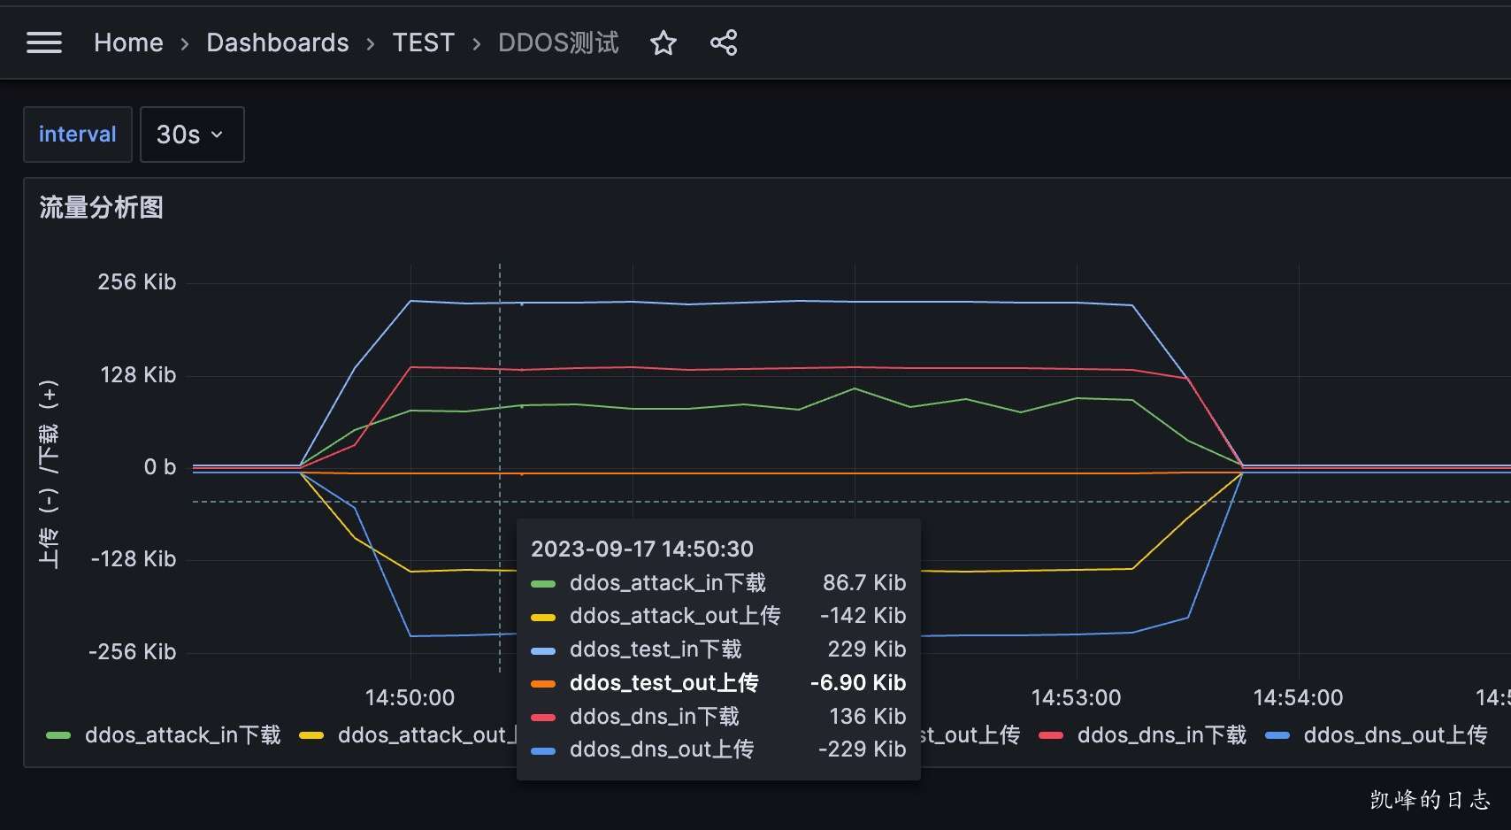Viewport: 1511px width, 830px height.
Task: Click yellow legend swatch of ddos_attack_out
Action: (311, 735)
